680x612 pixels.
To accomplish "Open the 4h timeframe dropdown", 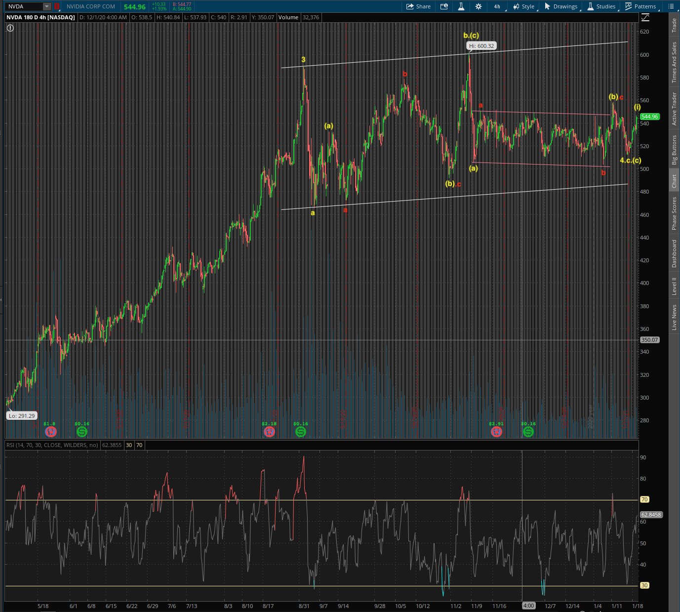I will pyautogui.click(x=497, y=6).
